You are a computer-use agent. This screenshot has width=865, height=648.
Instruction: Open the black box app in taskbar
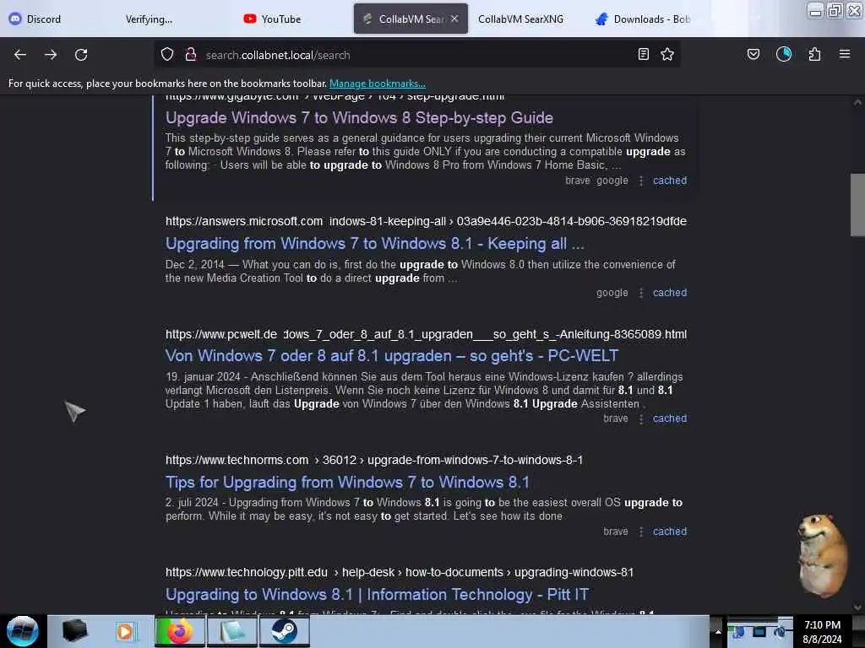pyautogui.click(x=74, y=631)
